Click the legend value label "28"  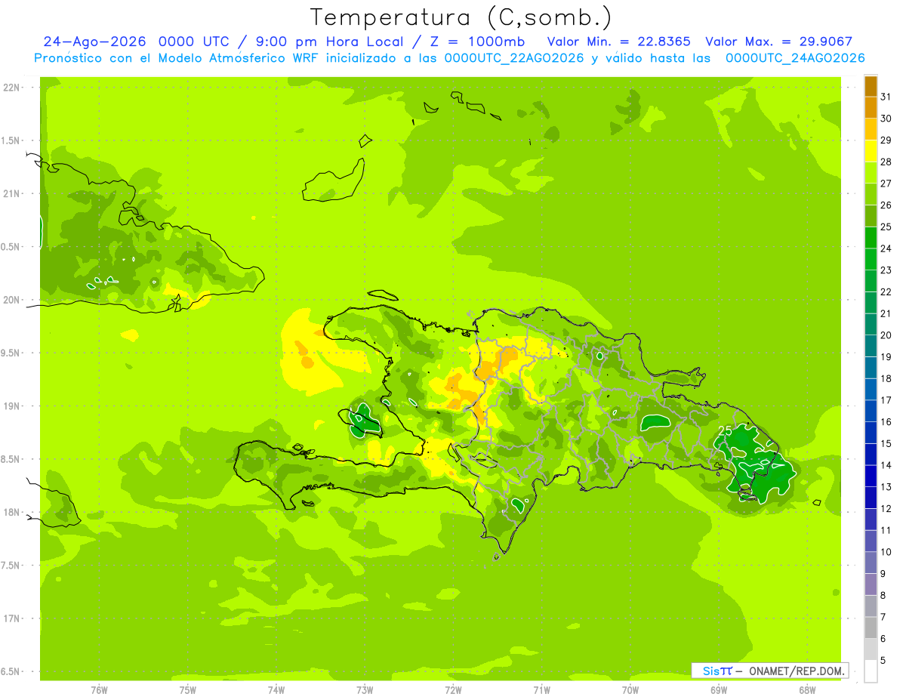886,162
